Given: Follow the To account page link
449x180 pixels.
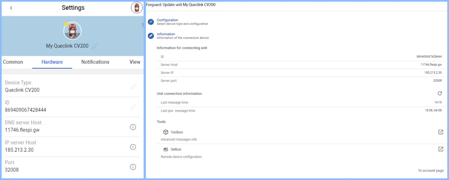Looking at the screenshot, I should point(431,171).
